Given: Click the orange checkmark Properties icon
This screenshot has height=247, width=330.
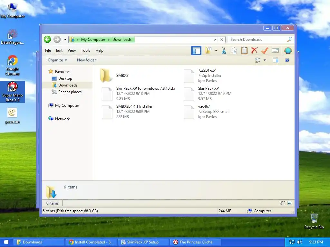Looking at the screenshot, I should pos(265,50).
